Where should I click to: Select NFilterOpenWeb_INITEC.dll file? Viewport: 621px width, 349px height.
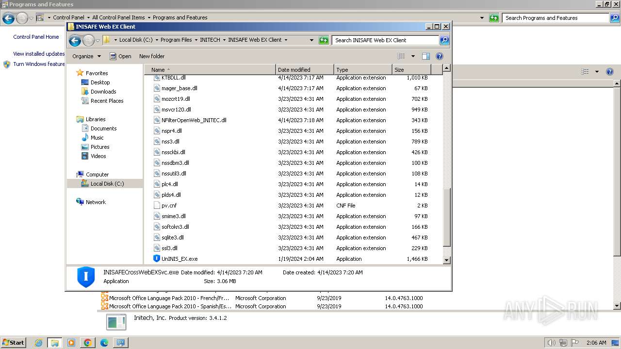(194, 120)
